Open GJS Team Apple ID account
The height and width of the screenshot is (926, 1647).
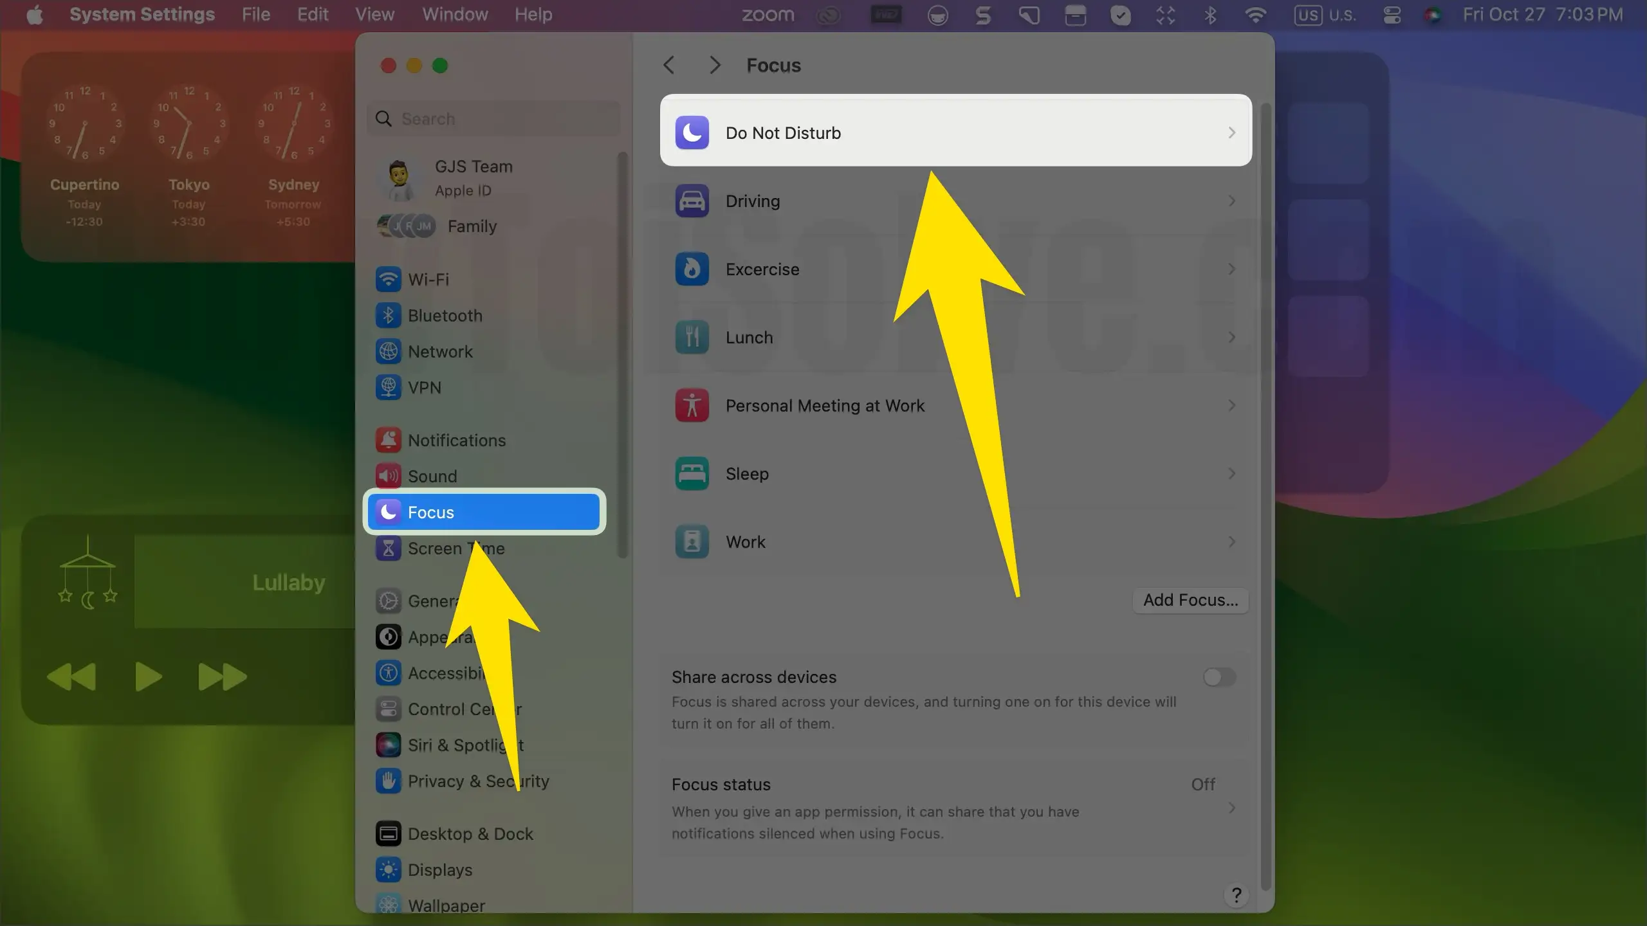(484, 178)
